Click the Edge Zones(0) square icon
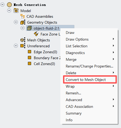 point(30,52)
